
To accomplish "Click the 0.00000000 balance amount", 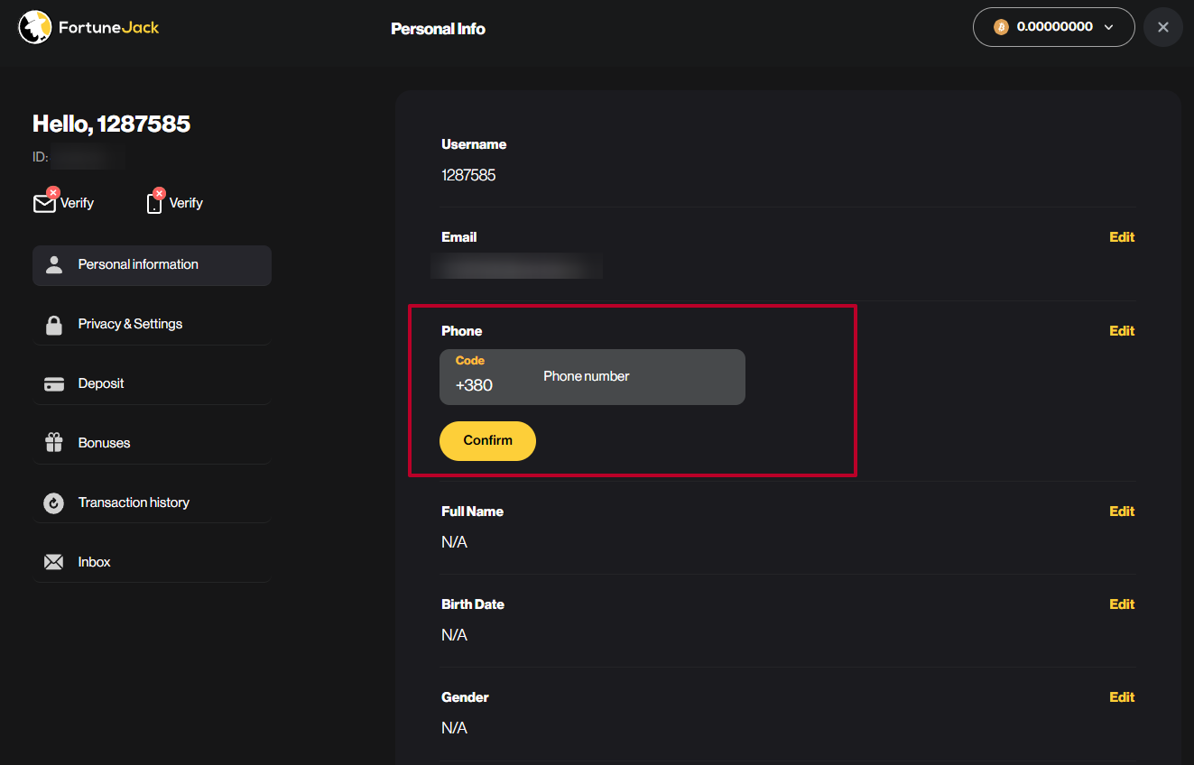I will 1054,27.
